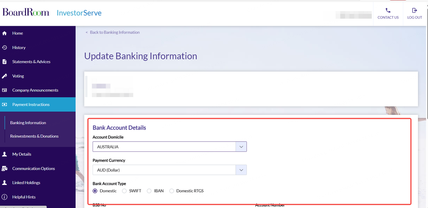Open Communication Options menu item
428x208 pixels.
pyautogui.click(x=38, y=168)
